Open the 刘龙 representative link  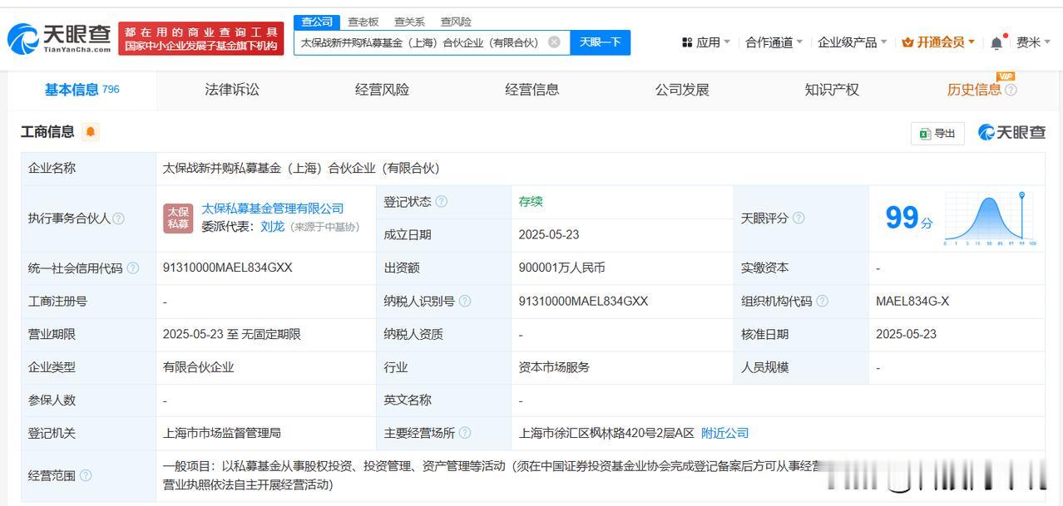pos(272,226)
